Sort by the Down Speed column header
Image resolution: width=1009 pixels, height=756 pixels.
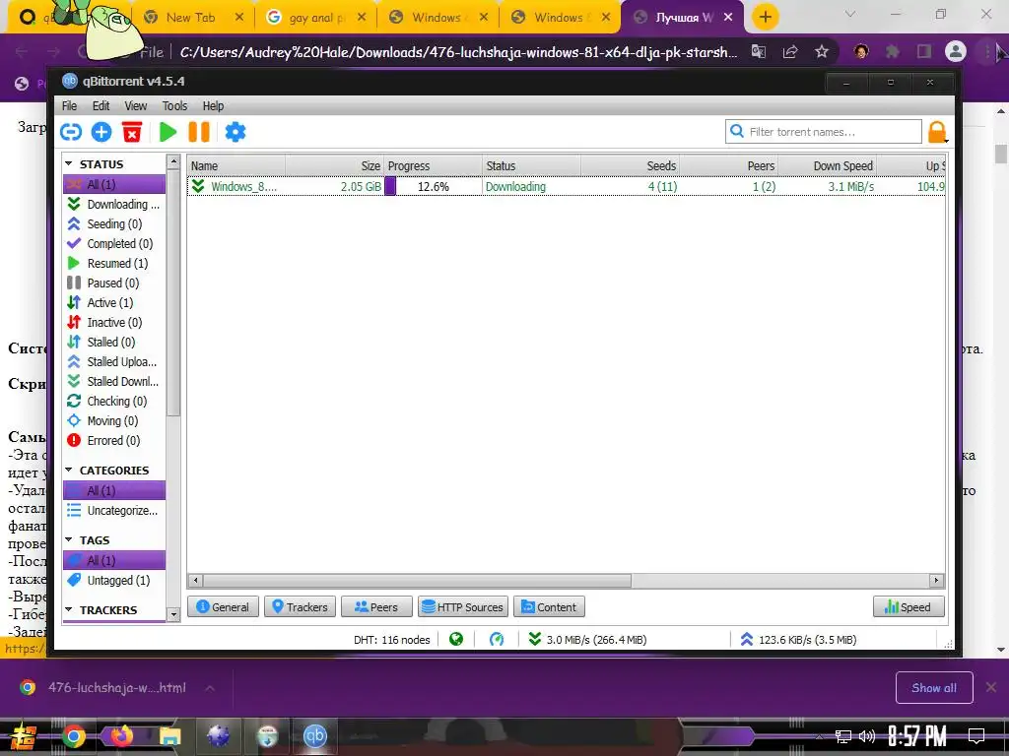tap(827, 165)
